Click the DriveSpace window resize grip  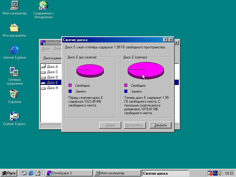(178, 127)
